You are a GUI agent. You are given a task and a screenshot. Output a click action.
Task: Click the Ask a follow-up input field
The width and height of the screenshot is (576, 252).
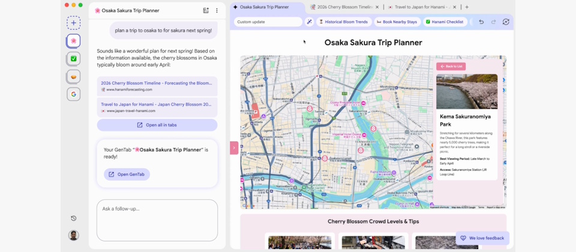pyautogui.click(x=157, y=219)
